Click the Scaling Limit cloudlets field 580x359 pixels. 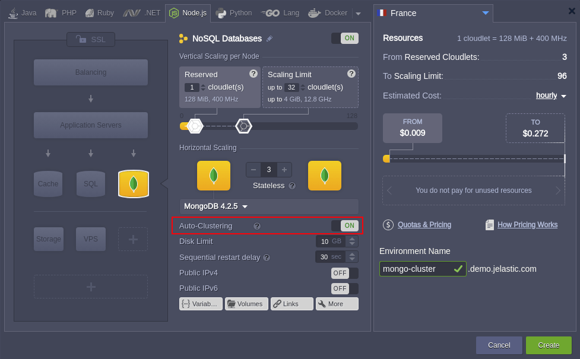(x=291, y=87)
